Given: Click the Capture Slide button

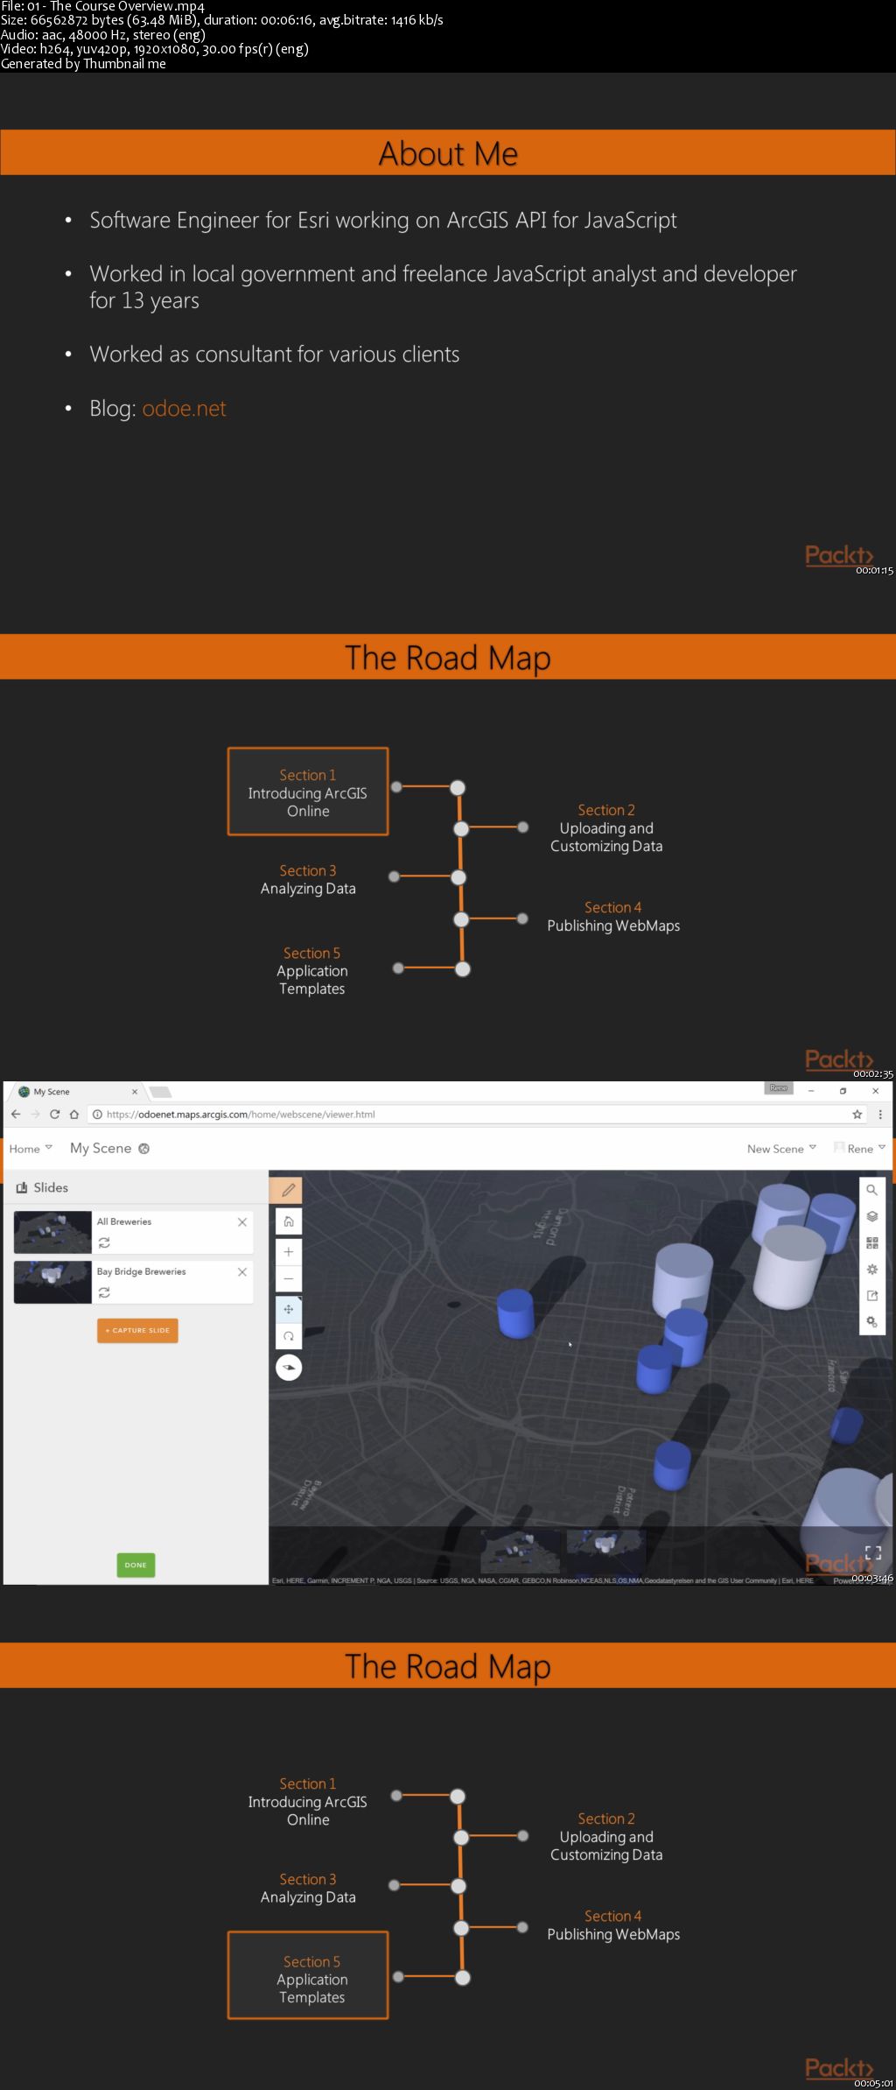Looking at the screenshot, I should point(137,1330).
